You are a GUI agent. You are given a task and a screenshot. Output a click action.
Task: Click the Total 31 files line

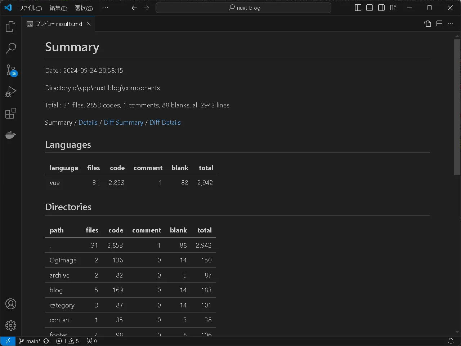[x=137, y=105]
